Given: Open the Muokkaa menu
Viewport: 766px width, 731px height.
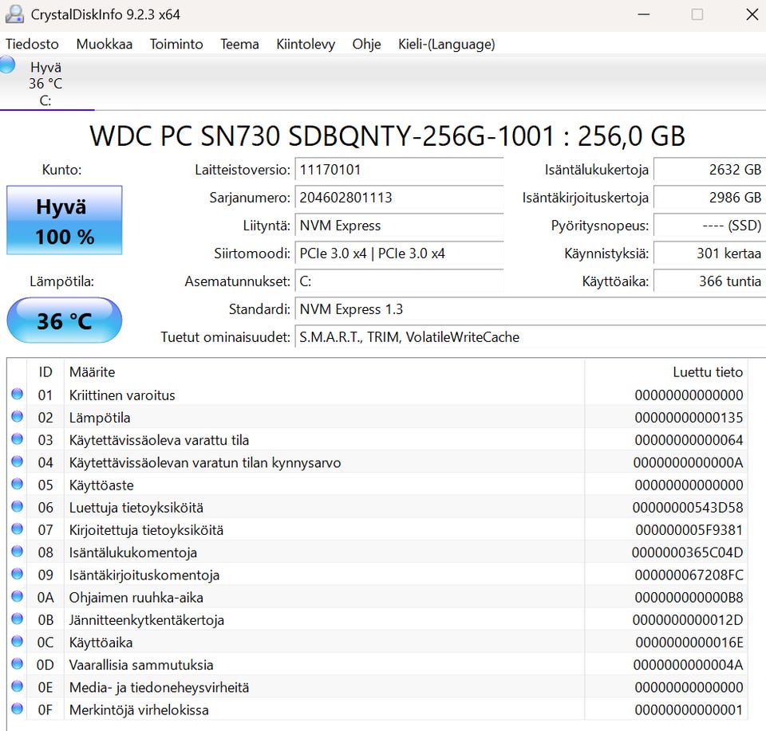Looking at the screenshot, I should [104, 44].
